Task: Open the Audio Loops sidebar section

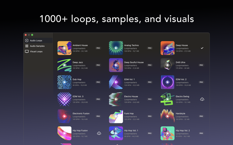Action: click(x=38, y=40)
